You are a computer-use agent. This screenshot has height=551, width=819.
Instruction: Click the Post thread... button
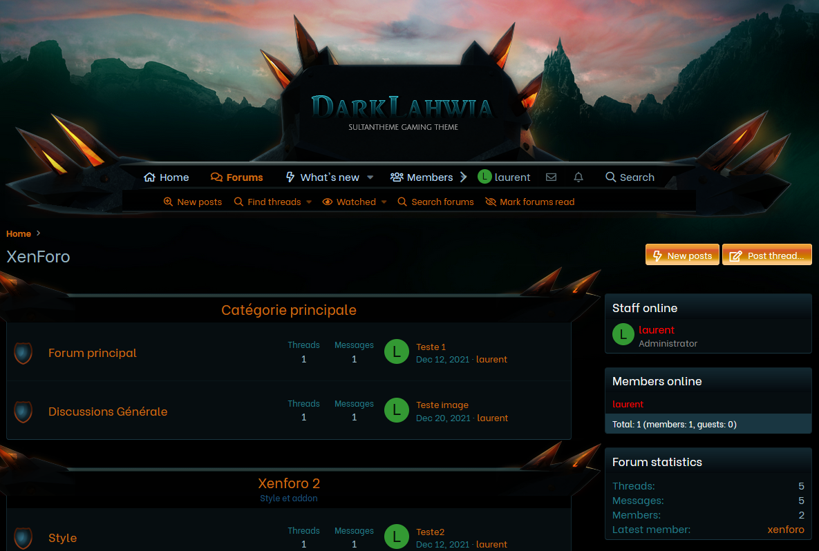pyautogui.click(x=766, y=255)
